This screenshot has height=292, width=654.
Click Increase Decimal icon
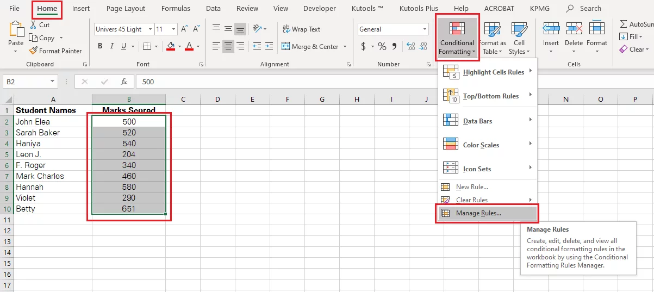pyautogui.click(x=410, y=46)
